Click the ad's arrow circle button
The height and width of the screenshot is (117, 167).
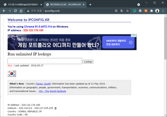[x=131, y=43]
